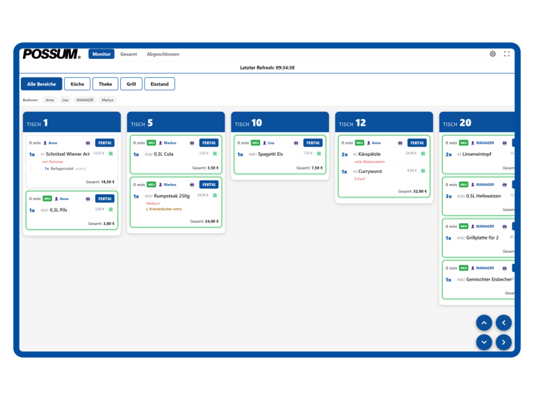This screenshot has height=400, width=534.
Task: Click the POSSUM logo
Action: click(51, 54)
